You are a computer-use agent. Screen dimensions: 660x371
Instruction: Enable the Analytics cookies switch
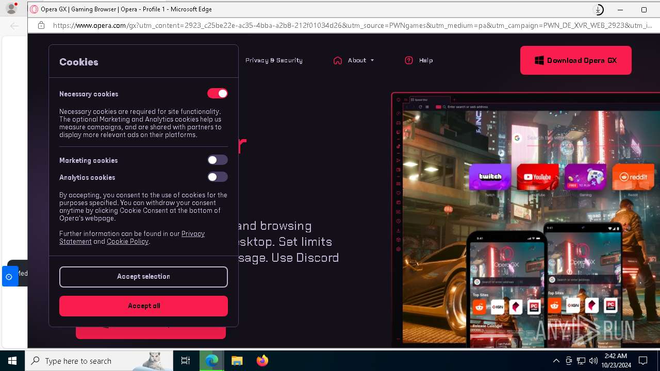point(218,177)
